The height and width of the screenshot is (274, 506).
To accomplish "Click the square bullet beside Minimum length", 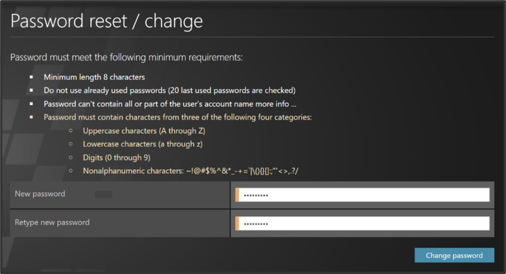I will click(x=31, y=78).
